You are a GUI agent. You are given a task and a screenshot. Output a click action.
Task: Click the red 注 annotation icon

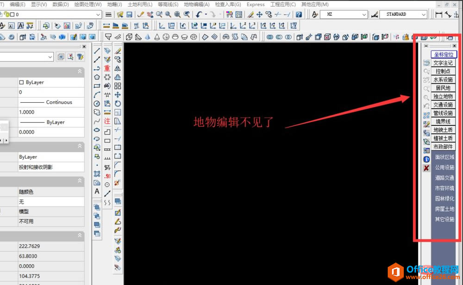[x=107, y=121]
